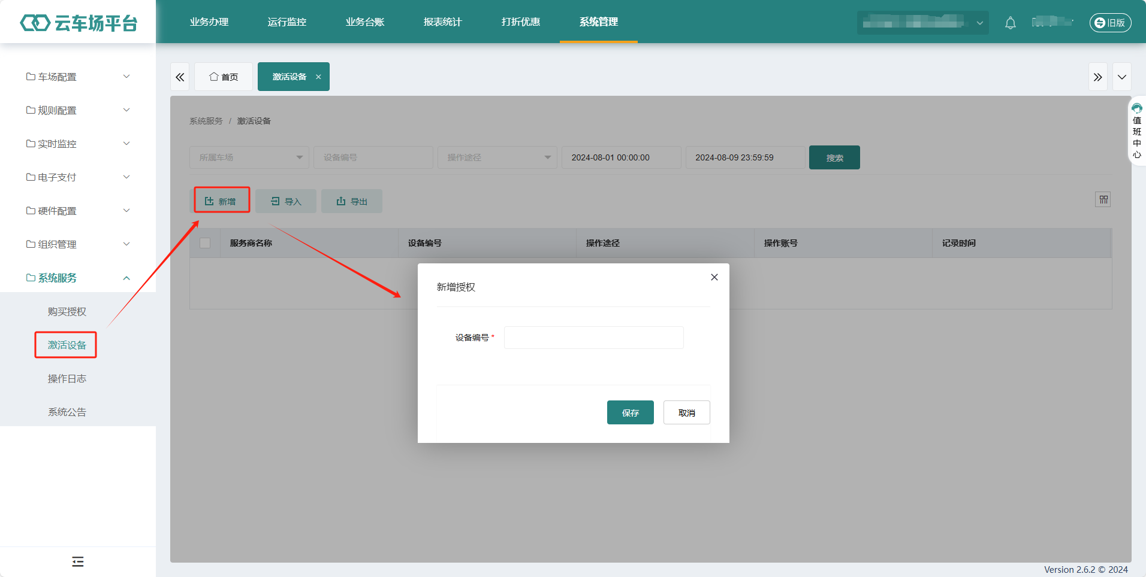Expand 硬件配置 sidebar group
Image resolution: width=1146 pixels, height=577 pixels.
click(x=78, y=211)
